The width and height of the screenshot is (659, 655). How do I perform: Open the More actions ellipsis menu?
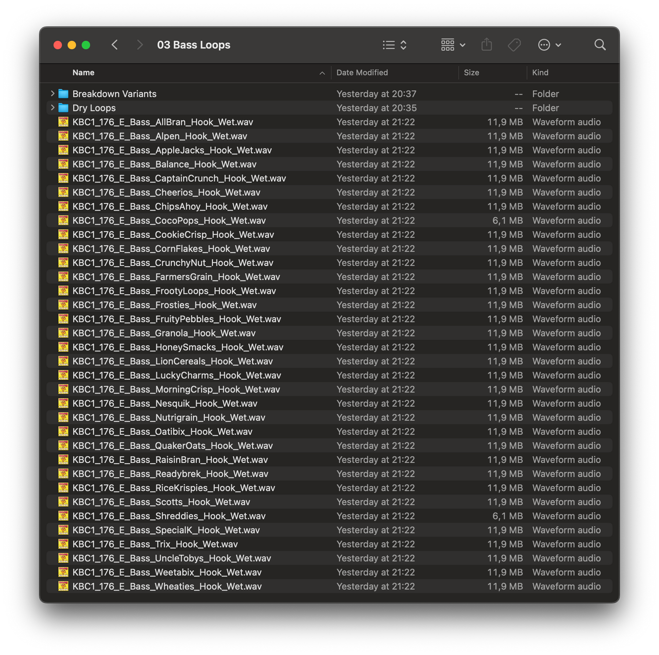(x=549, y=45)
